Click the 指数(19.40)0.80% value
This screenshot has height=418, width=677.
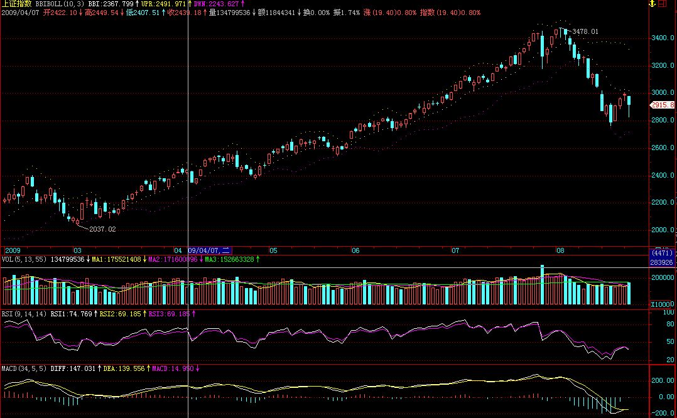(450, 13)
